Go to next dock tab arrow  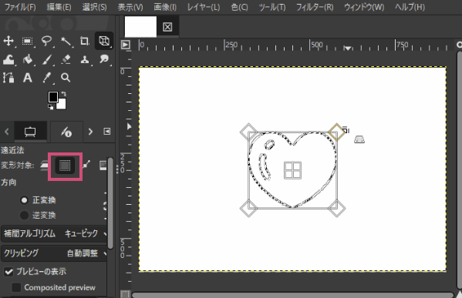pyautogui.click(x=90, y=132)
